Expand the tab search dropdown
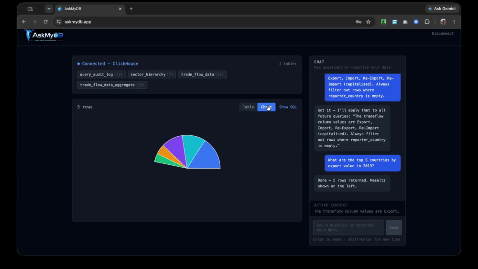Viewport: 478px width, 269px height. (49, 9)
